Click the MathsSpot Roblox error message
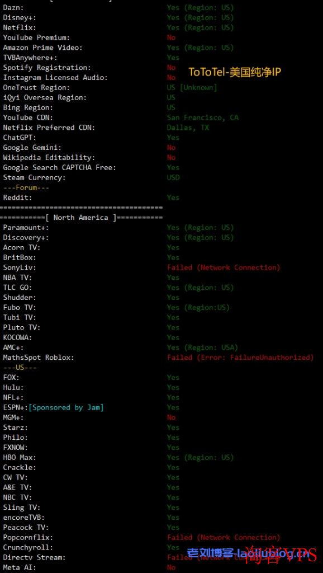 tap(240, 358)
